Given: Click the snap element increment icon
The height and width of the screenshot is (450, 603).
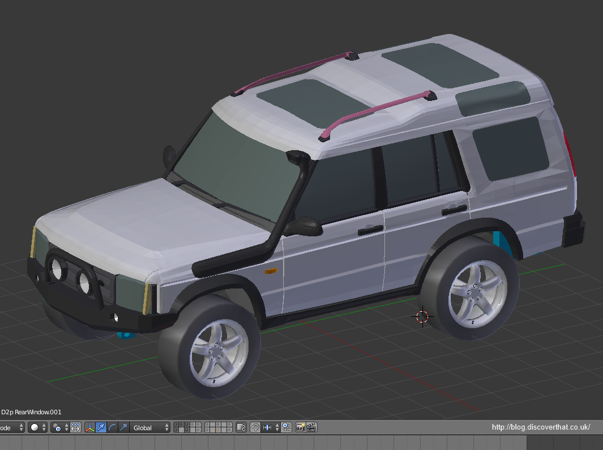Looking at the screenshot, I should point(267,427).
